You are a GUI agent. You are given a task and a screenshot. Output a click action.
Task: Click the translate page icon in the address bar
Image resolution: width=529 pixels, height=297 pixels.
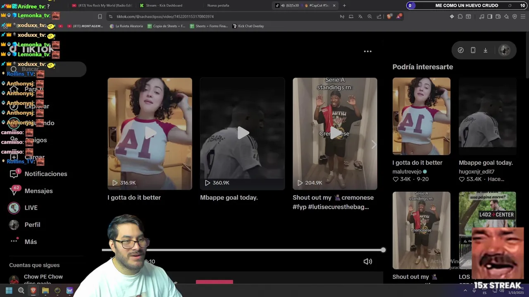(360, 16)
